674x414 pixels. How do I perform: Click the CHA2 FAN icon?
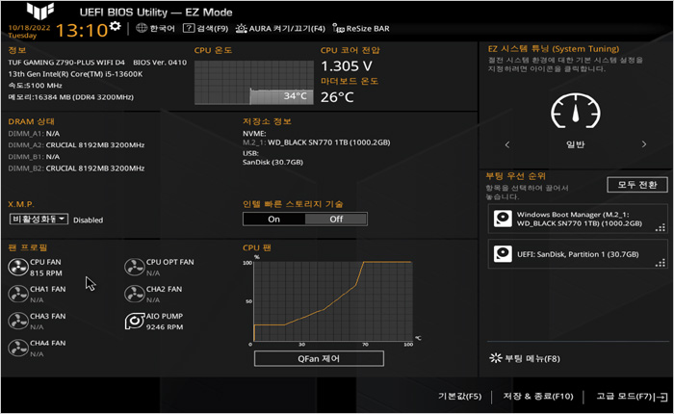(x=135, y=294)
